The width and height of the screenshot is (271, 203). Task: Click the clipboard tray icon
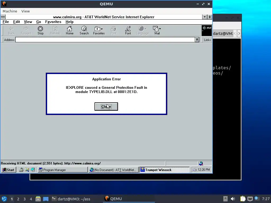[243, 199]
